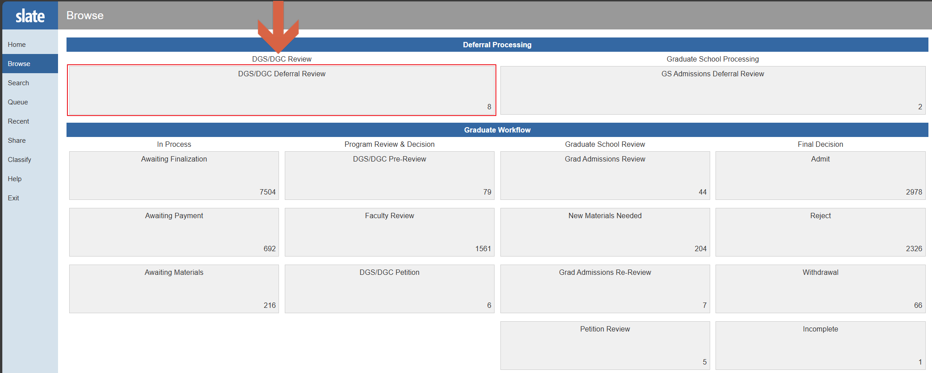The height and width of the screenshot is (373, 932).
Task: Open the Awaiting Finalization bin
Action: pyautogui.click(x=174, y=175)
